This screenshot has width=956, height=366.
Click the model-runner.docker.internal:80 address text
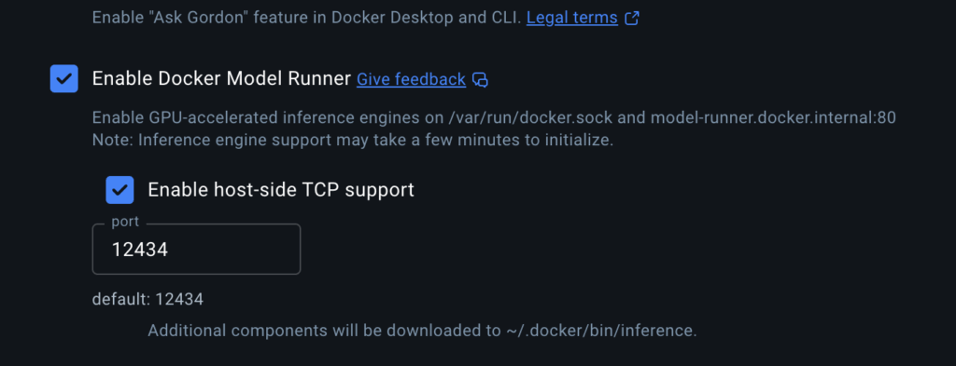click(773, 117)
